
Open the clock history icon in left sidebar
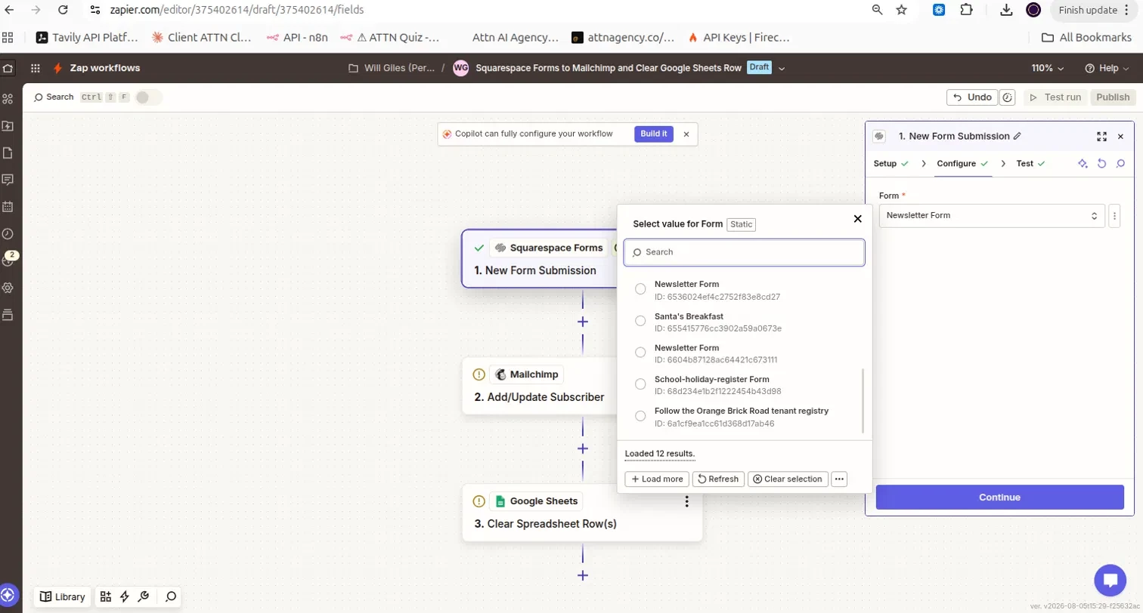point(8,234)
